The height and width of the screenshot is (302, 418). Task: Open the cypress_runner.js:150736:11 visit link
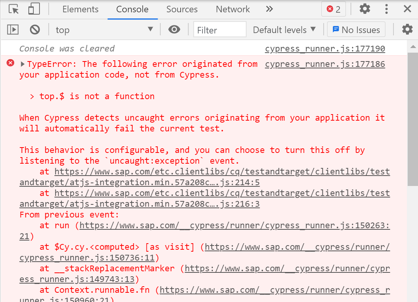pos(205,252)
